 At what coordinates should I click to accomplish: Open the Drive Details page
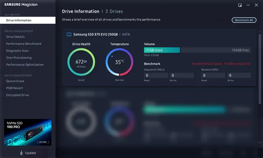[15, 37]
